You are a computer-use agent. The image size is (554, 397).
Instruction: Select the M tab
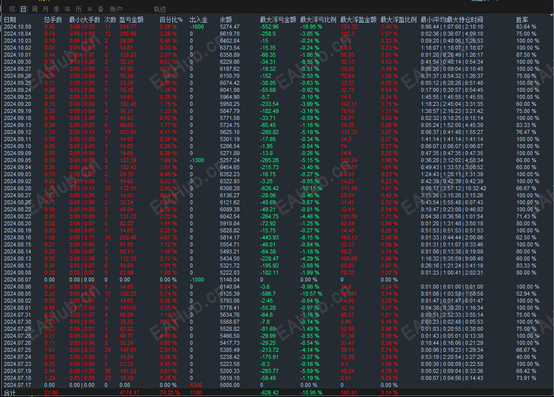[x=90, y=9]
